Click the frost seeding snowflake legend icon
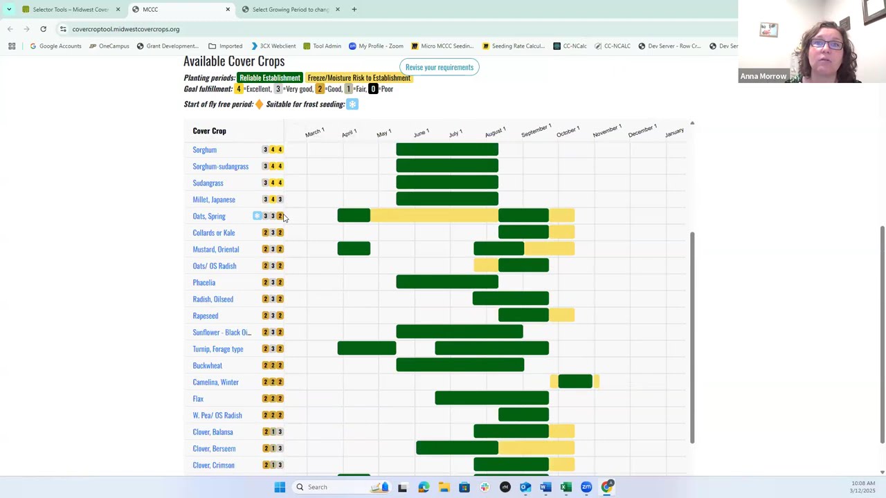Viewport: 886px width, 498px height. tap(352, 104)
